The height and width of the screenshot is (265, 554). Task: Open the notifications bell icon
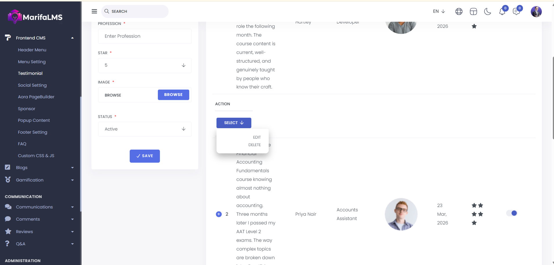502,12
